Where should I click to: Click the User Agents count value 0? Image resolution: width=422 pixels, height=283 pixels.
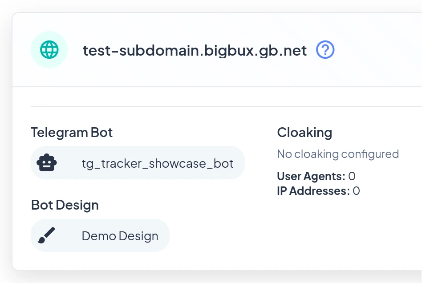coord(352,176)
